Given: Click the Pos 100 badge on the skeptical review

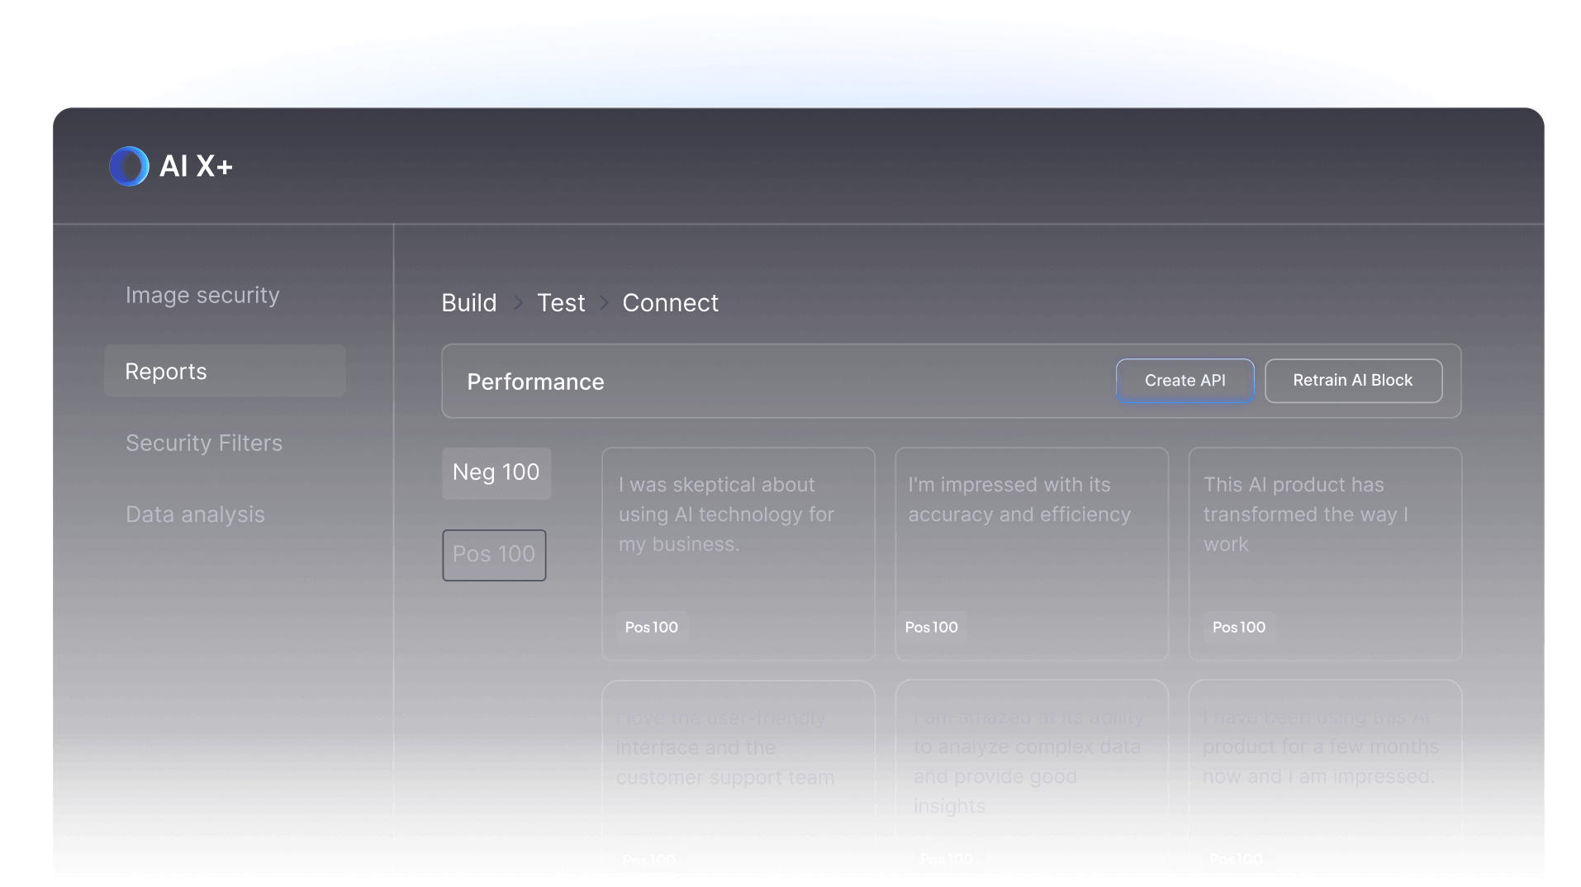Looking at the screenshot, I should pos(651,628).
